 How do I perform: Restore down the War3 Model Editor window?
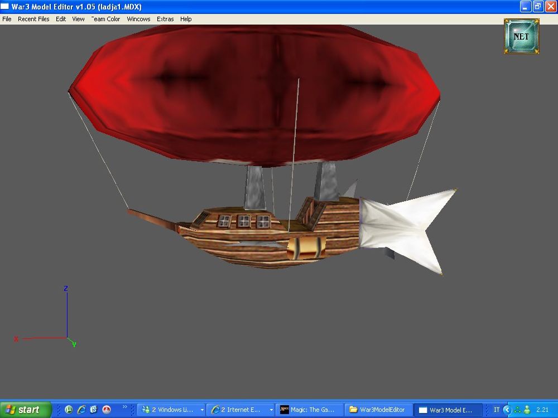pos(538,6)
